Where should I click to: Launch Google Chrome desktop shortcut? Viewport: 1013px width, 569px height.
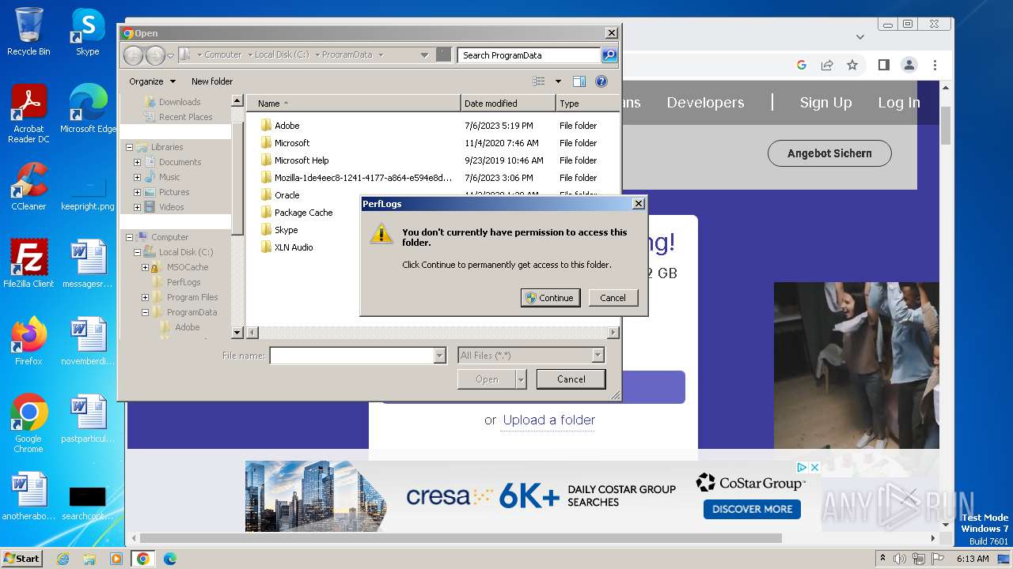pos(28,423)
